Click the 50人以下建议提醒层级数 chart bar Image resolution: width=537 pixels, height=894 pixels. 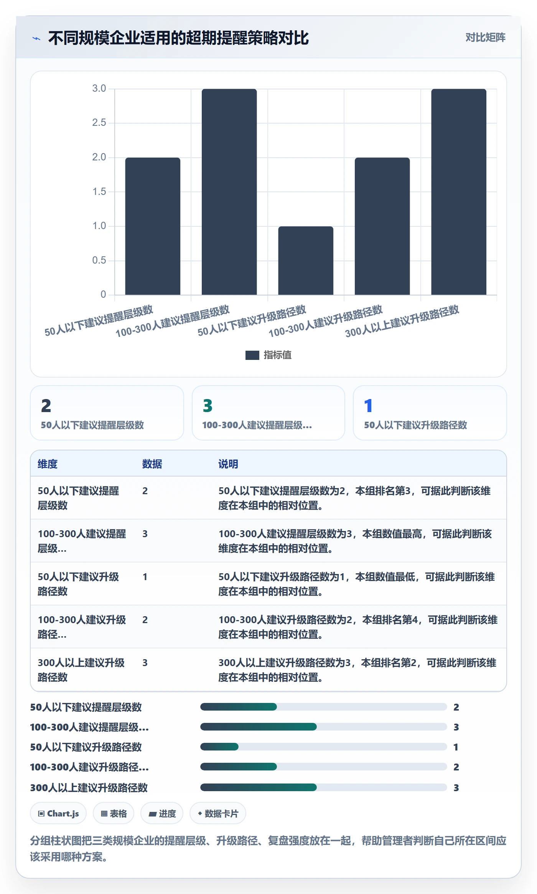153,226
